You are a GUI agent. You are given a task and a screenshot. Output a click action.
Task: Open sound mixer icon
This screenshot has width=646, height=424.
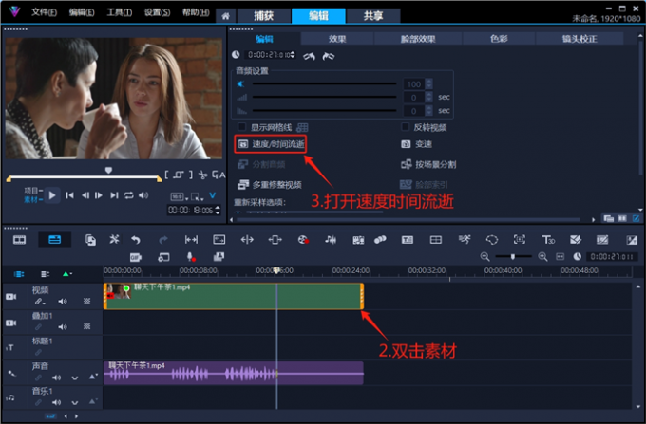click(331, 240)
